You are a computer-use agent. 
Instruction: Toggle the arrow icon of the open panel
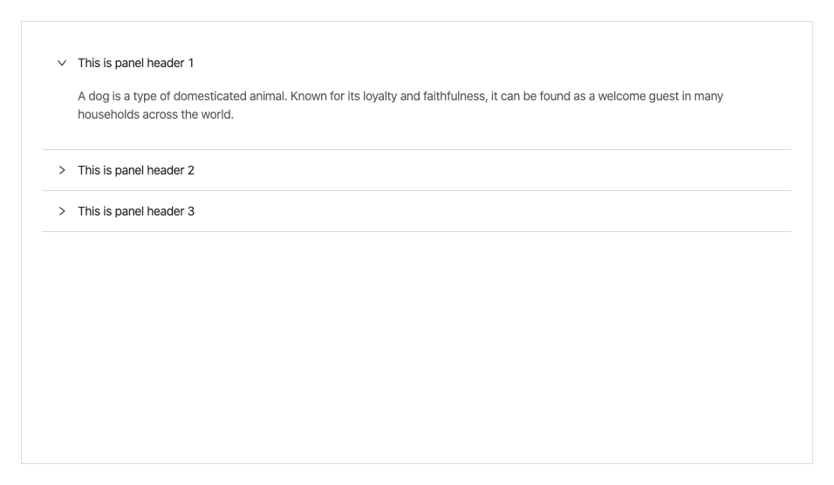(x=62, y=64)
